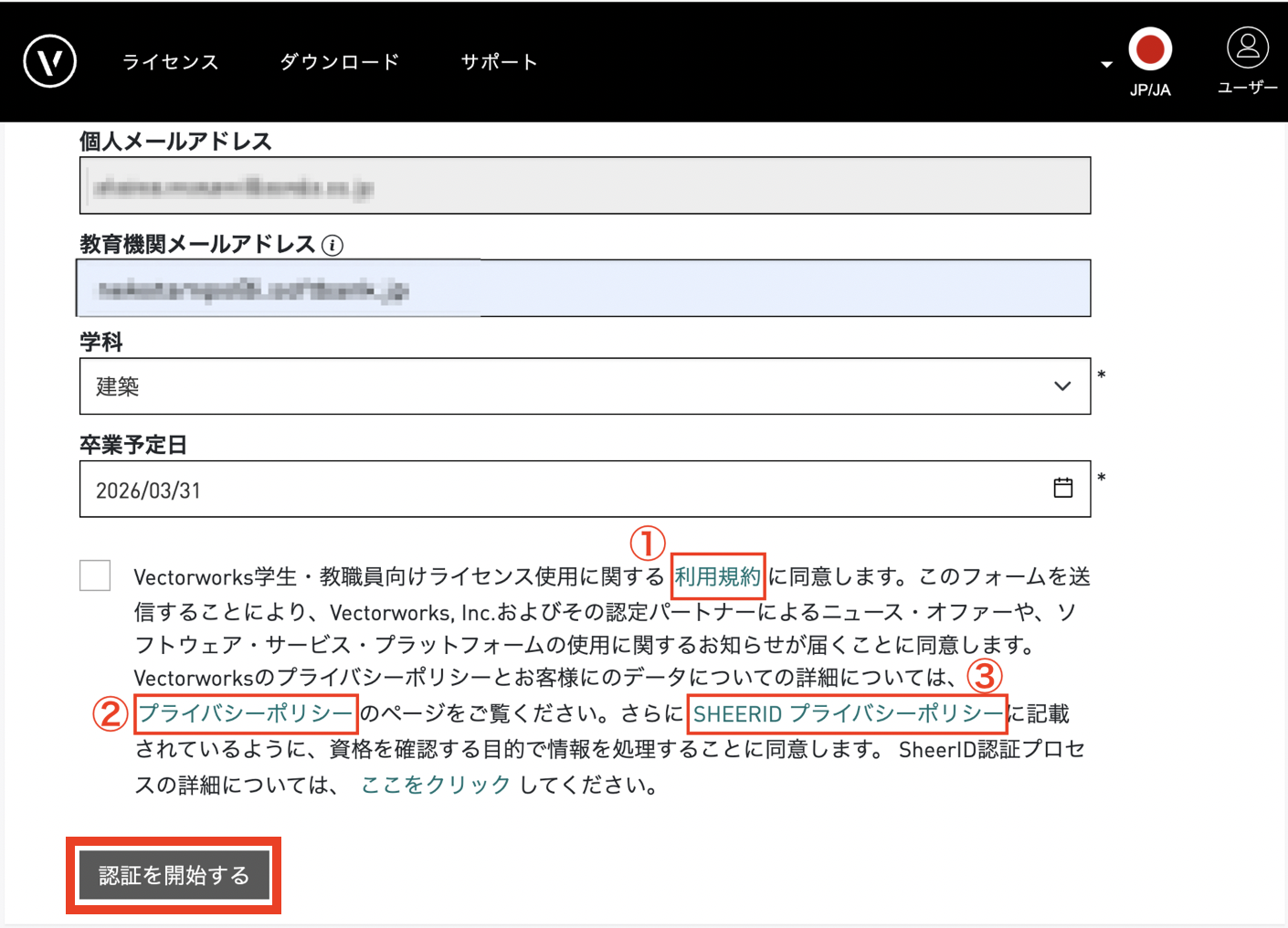1288x928 pixels.
Task: Expand the 学科 dropdown showing 建築
Action: point(585,386)
